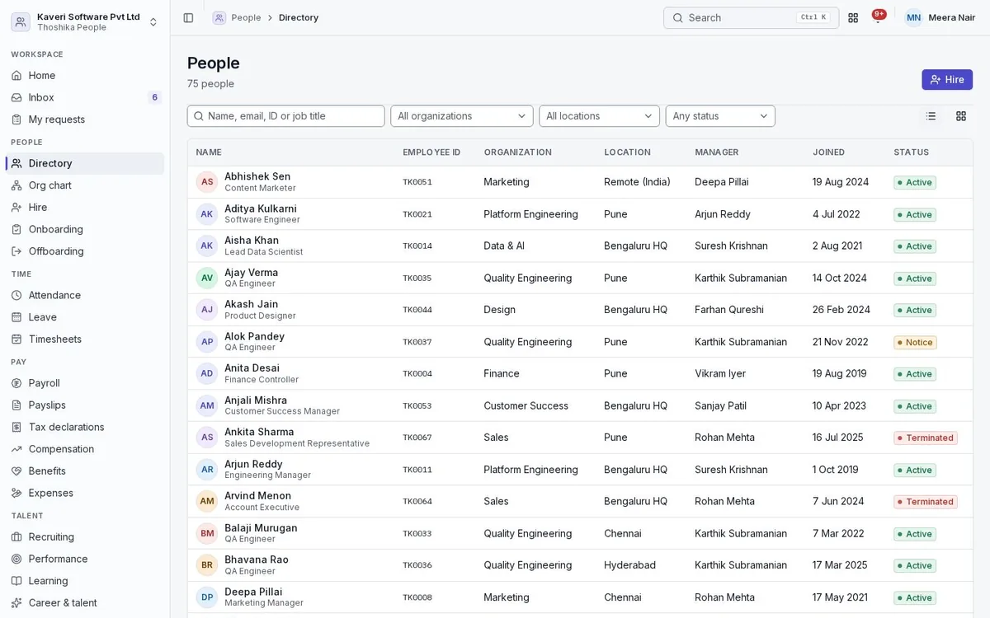Click the Payroll sidebar icon
This screenshot has width=990, height=618.
[16, 383]
